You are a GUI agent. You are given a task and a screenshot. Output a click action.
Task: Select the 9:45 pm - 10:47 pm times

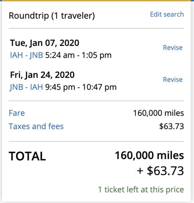[x=81, y=87]
